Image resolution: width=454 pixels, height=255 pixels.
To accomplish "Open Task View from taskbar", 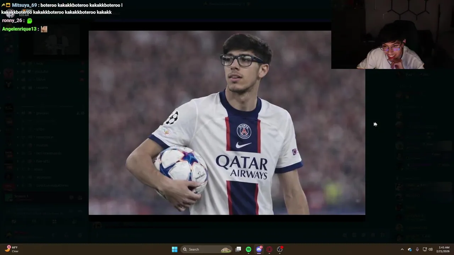I will [238, 249].
